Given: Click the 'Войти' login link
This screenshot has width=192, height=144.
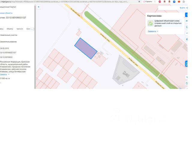Looking at the screenshot, I should [182, 8].
